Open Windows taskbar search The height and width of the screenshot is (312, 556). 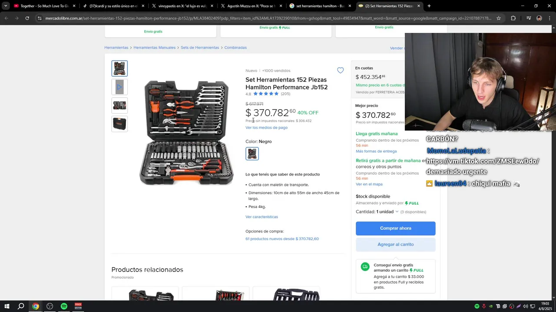coord(21,306)
